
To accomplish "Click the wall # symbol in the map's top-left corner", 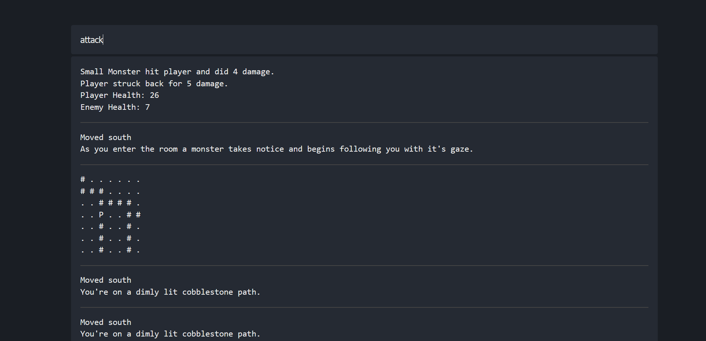I will 82,179.
